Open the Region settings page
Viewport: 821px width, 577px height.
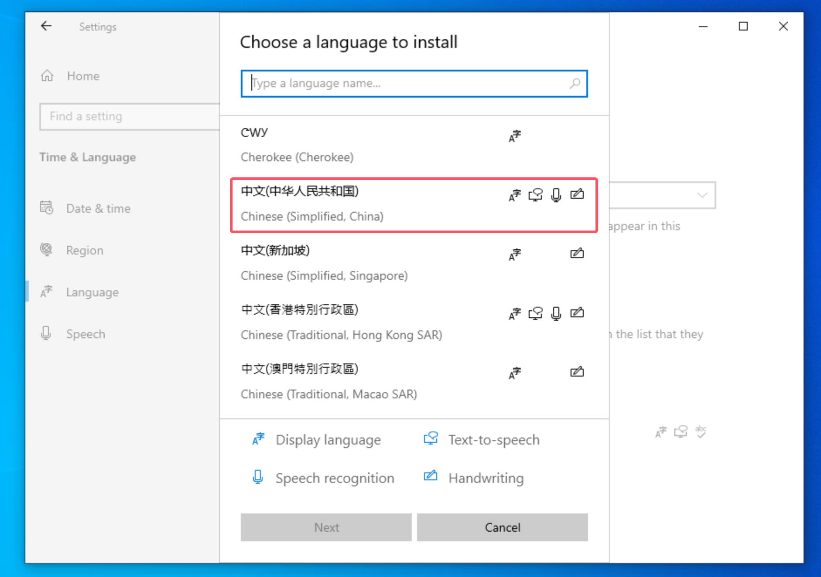(85, 250)
